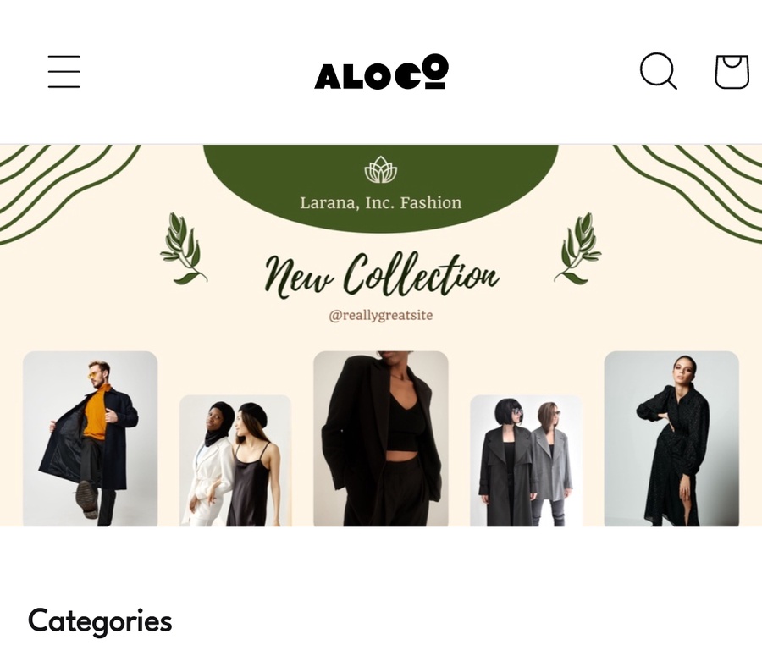Open the shopping bag cart icon
Viewport: 762px width, 656px height.
[732, 71]
